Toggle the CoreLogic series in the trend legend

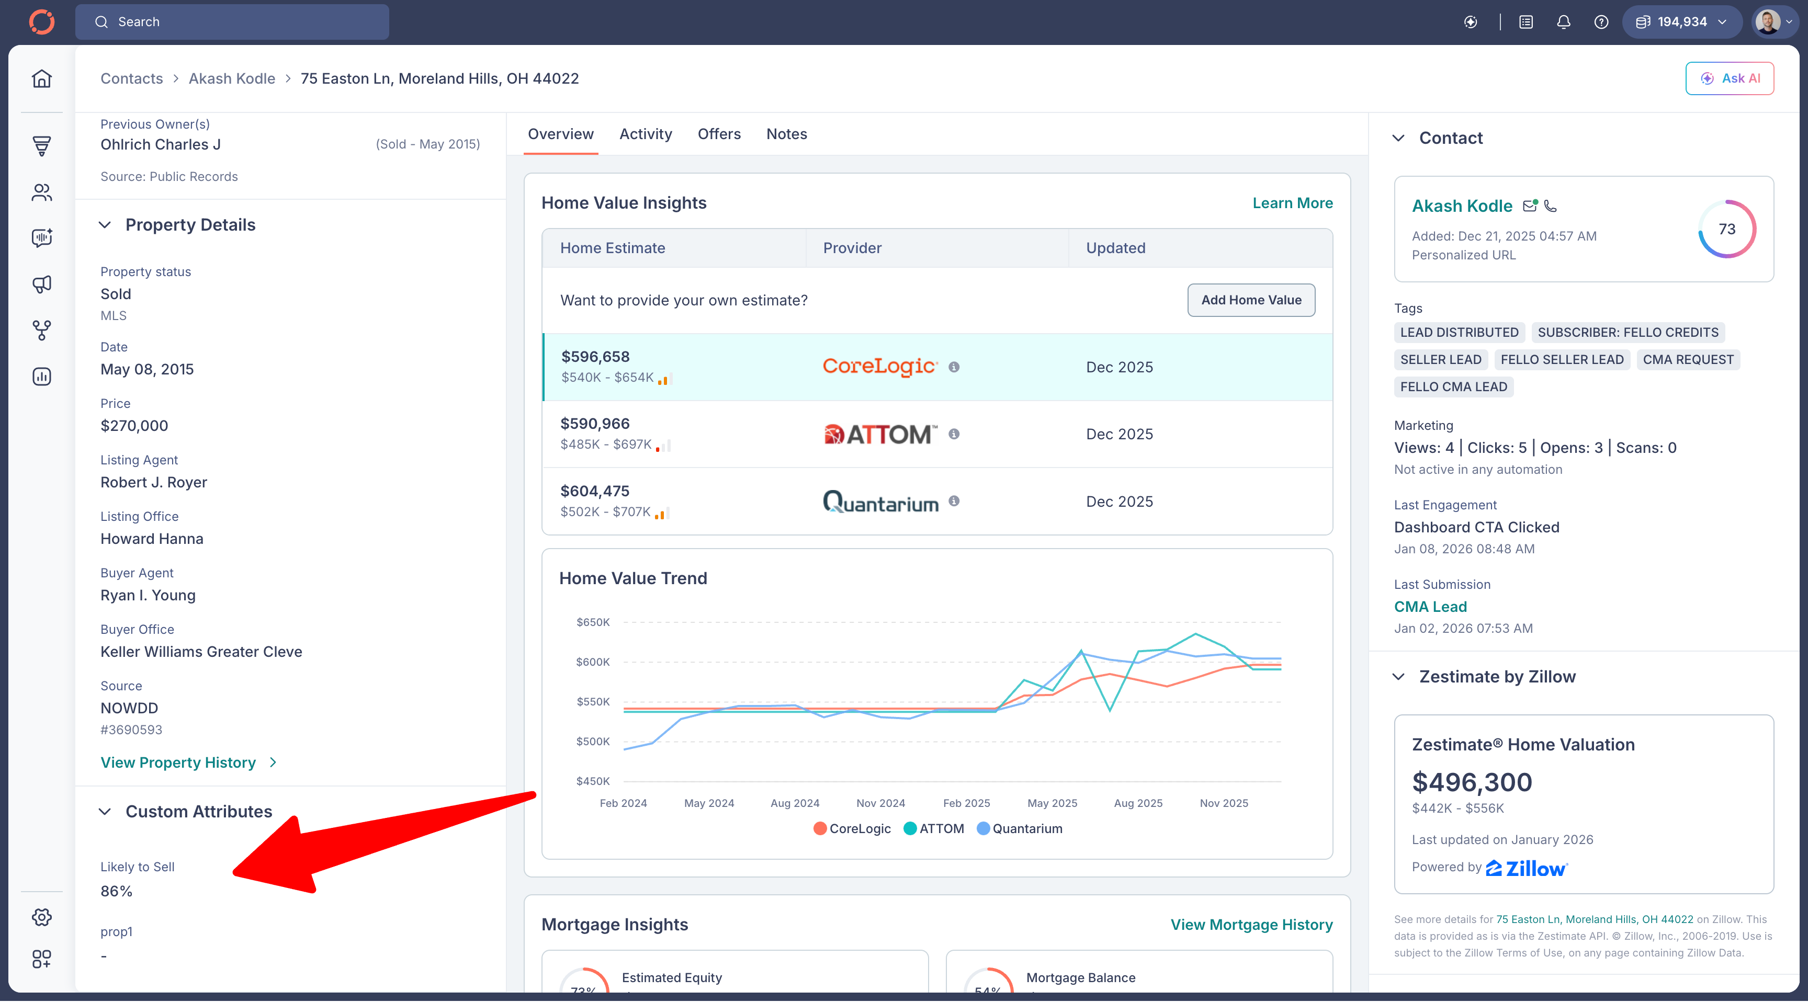(x=852, y=828)
